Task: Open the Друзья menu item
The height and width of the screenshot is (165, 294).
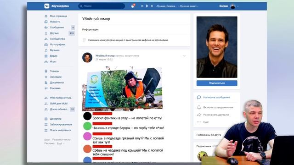Action: (x=54, y=33)
